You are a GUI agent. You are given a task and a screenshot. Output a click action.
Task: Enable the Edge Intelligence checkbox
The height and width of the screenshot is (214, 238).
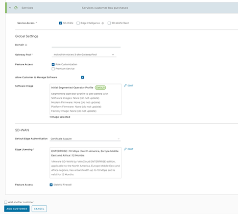78,23
